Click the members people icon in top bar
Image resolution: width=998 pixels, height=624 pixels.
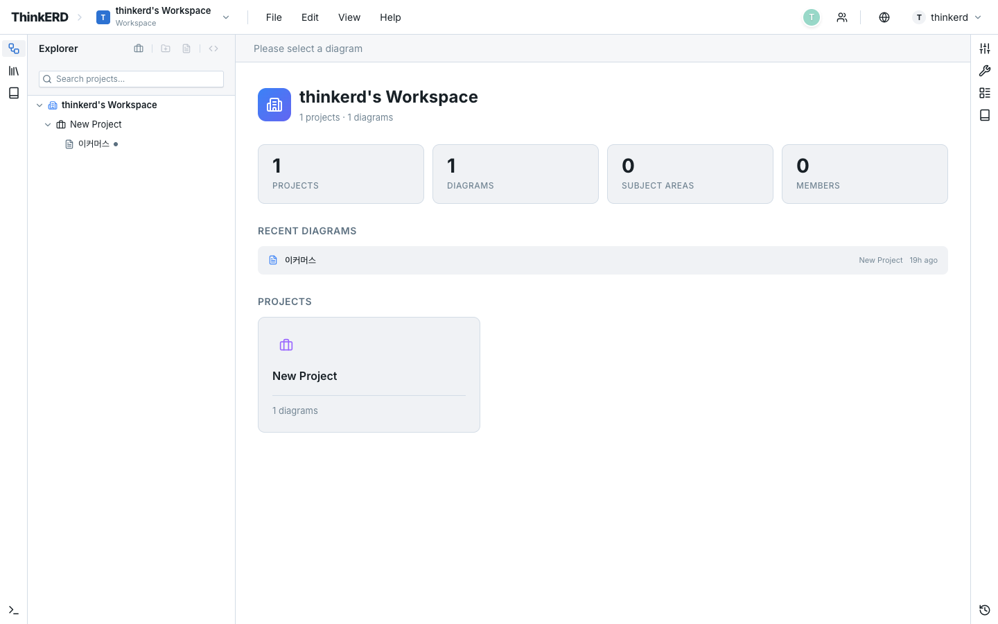pyautogui.click(x=842, y=17)
